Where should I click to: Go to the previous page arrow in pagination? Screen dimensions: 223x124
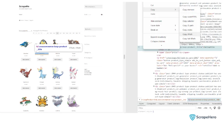click(34, 33)
